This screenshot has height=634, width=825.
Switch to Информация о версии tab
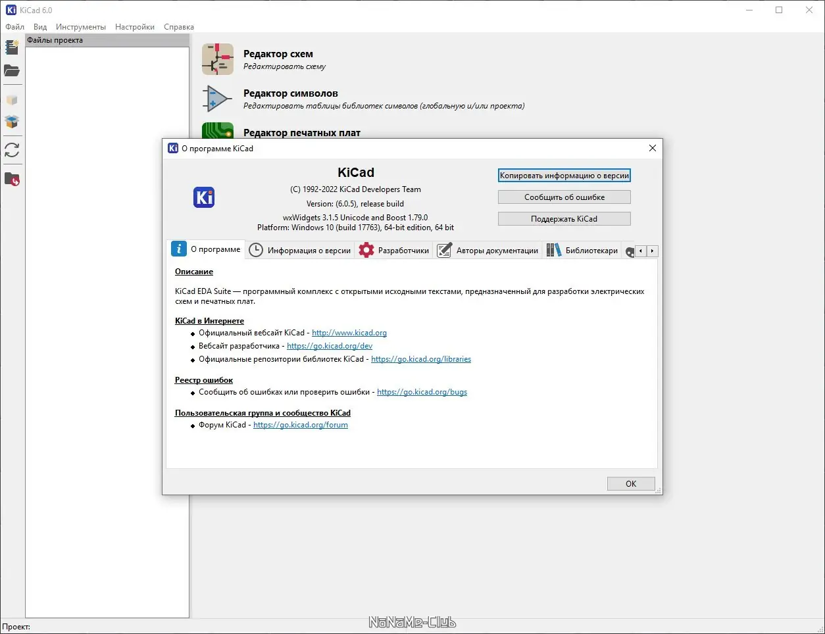(x=300, y=251)
